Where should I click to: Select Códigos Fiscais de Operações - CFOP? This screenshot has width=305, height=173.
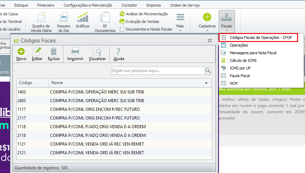click(x=261, y=38)
